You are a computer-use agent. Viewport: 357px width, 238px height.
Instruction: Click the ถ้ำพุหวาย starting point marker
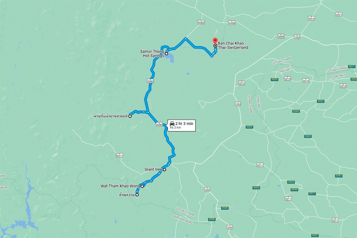click(137, 195)
